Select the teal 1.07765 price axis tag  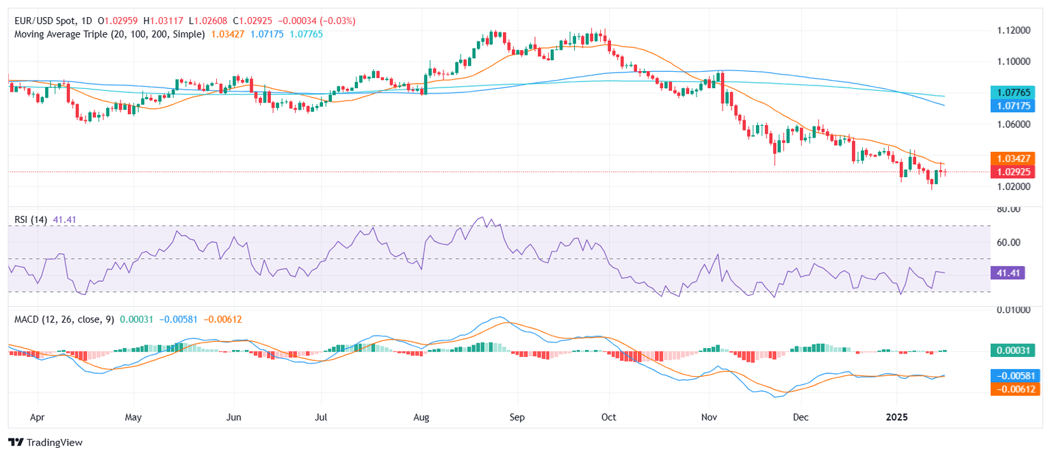pyautogui.click(x=1015, y=92)
